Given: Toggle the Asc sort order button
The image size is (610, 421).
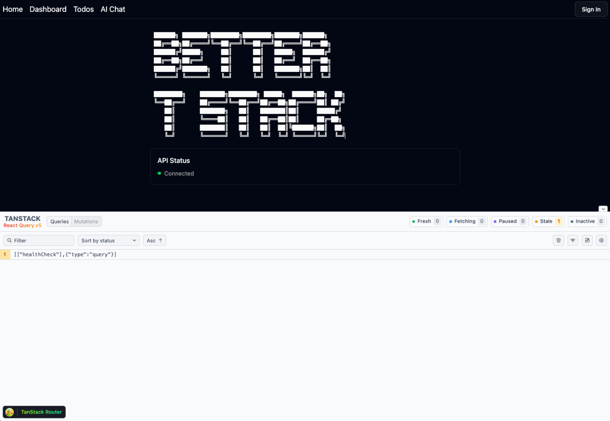Looking at the screenshot, I should [x=154, y=241].
